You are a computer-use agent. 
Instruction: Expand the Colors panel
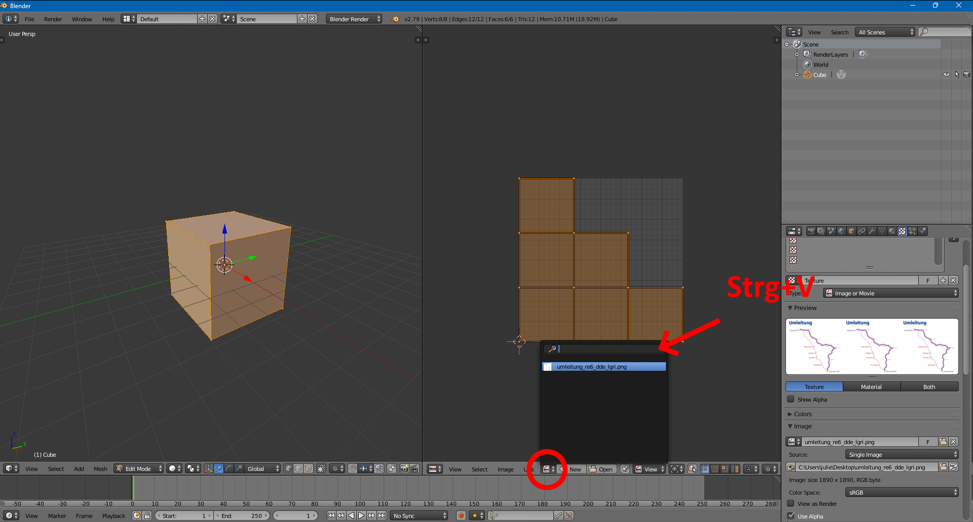[x=803, y=414]
